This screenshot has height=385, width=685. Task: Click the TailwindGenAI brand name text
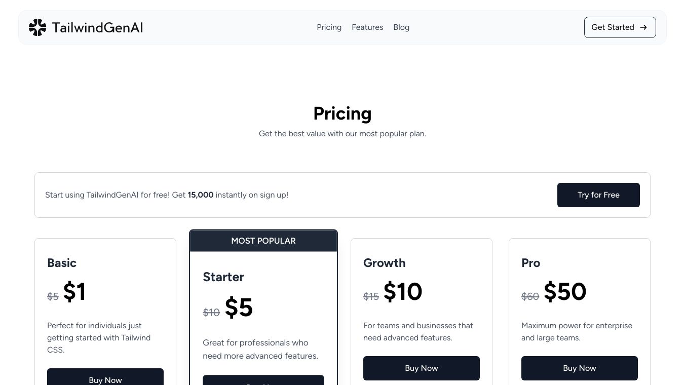[x=97, y=27]
